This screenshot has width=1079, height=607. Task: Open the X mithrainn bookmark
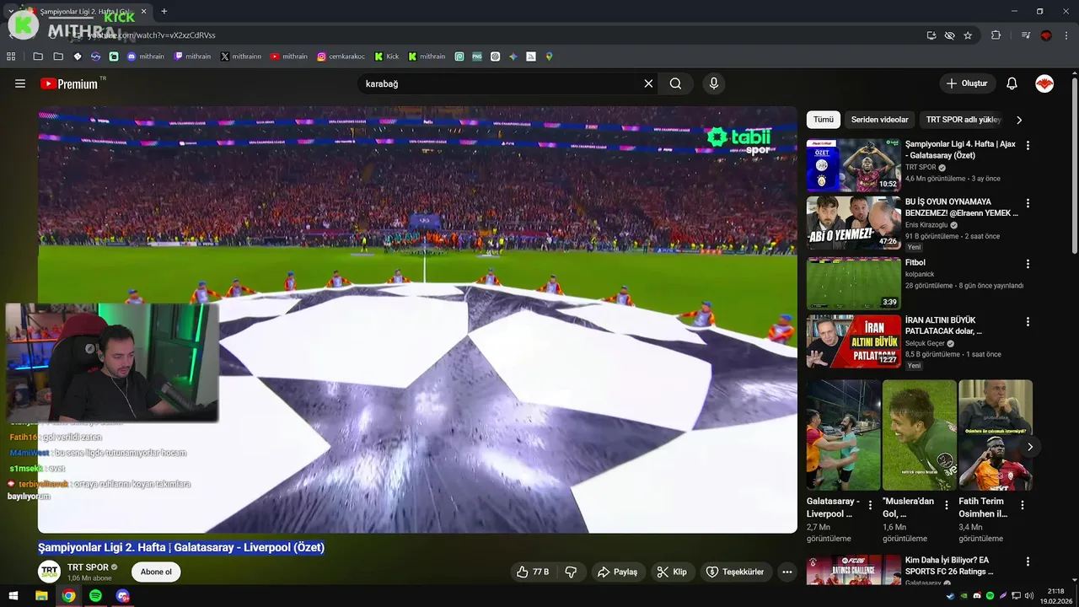[241, 56]
